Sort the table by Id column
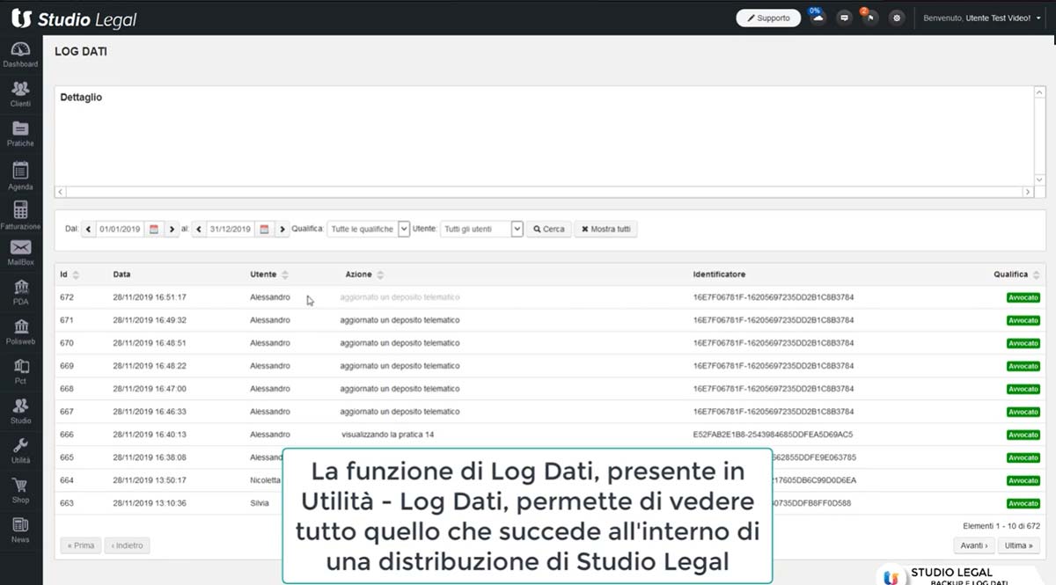 click(x=70, y=274)
